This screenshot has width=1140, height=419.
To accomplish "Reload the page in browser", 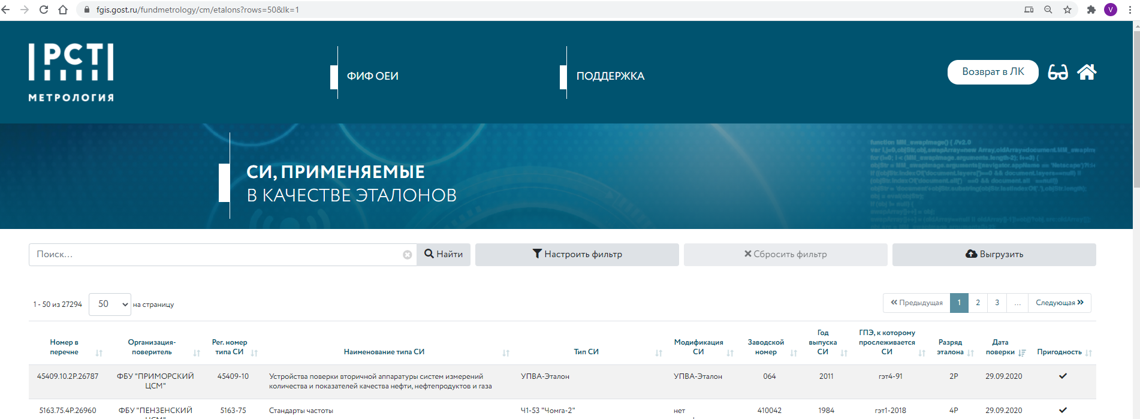I will pyautogui.click(x=44, y=10).
